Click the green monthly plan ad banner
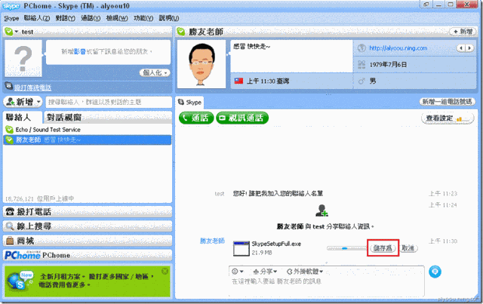The height and width of the screenshot is (304, 483). [x=88, y=281]
